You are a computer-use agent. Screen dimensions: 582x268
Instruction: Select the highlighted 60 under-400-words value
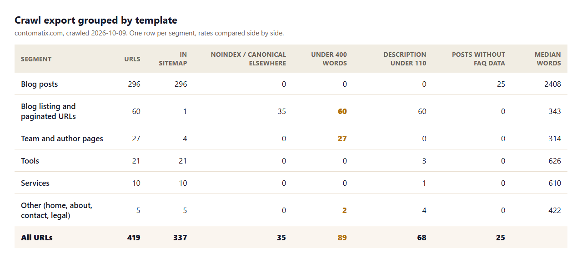(x=342, y=111)
